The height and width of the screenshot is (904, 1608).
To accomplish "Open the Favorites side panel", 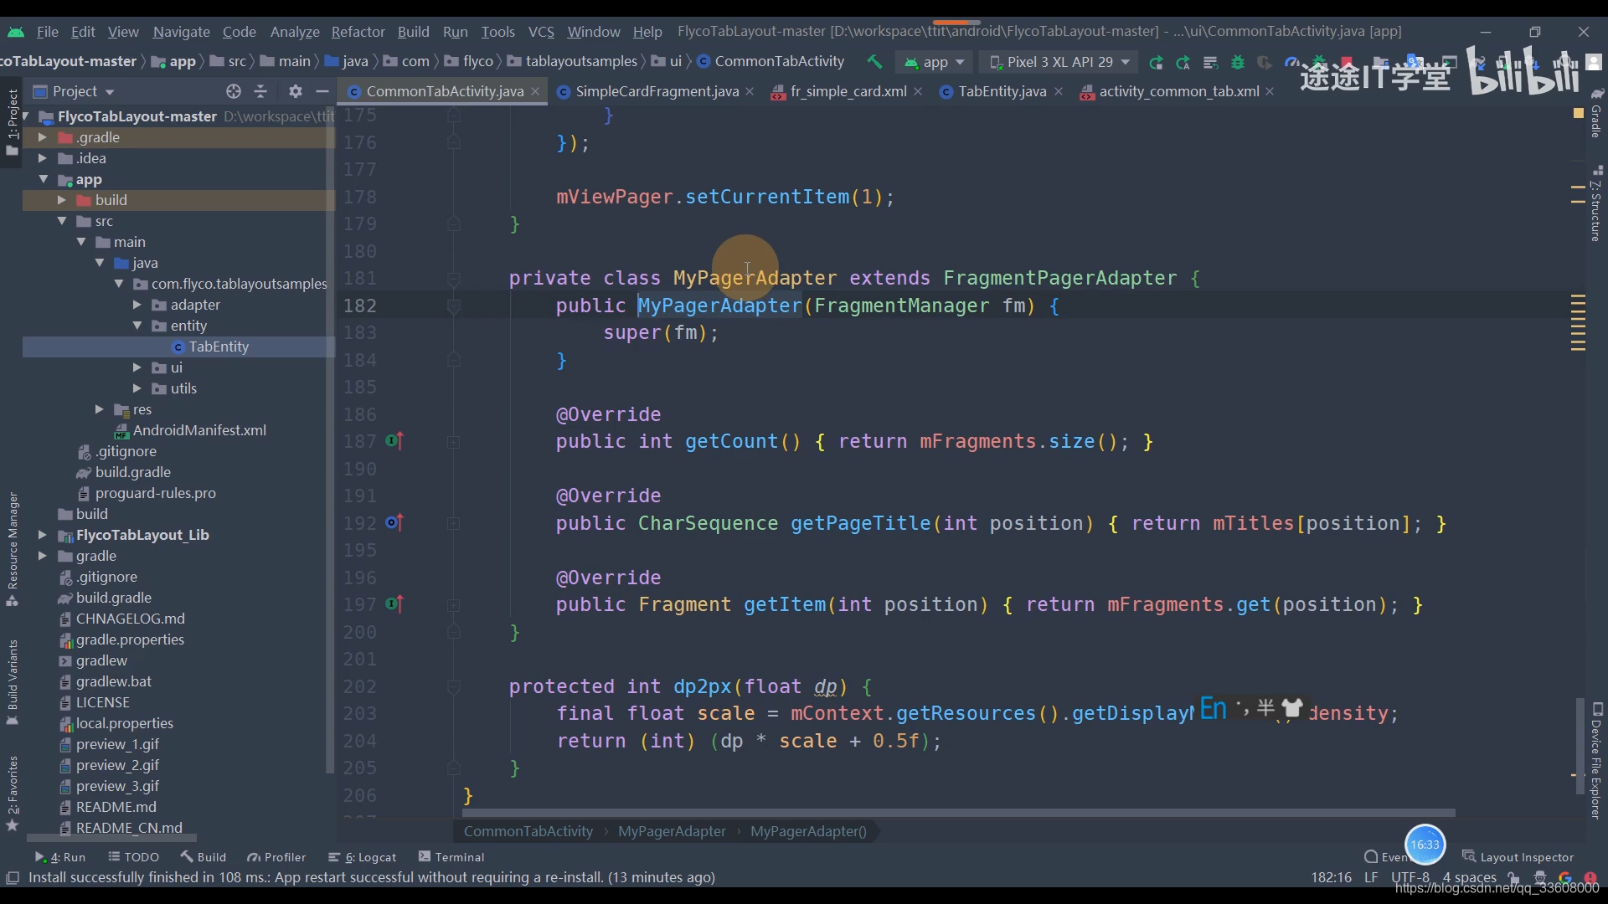I will coord(13,793).
